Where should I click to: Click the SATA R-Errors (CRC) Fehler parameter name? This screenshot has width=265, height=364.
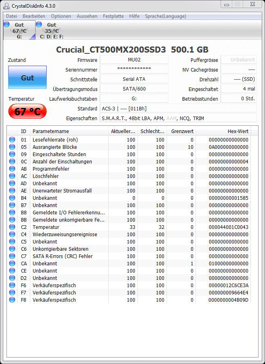pos(63,256)
